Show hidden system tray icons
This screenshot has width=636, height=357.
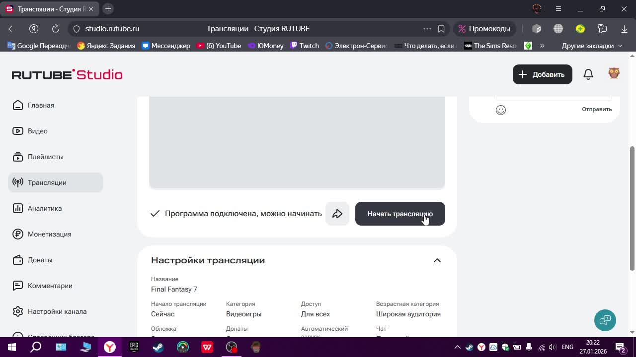(x=457, y=347)
